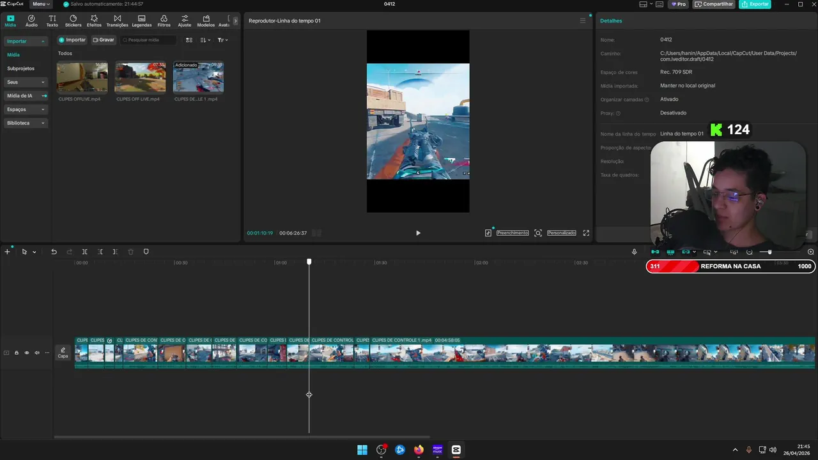Open the CapCut Menu dropdown

click(41, 4)
